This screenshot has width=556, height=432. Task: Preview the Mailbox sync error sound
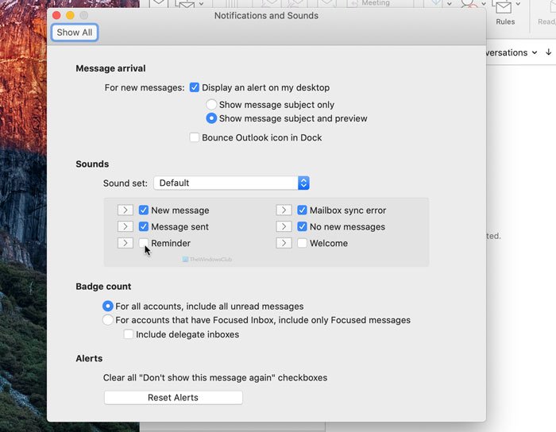pos(284,210)
